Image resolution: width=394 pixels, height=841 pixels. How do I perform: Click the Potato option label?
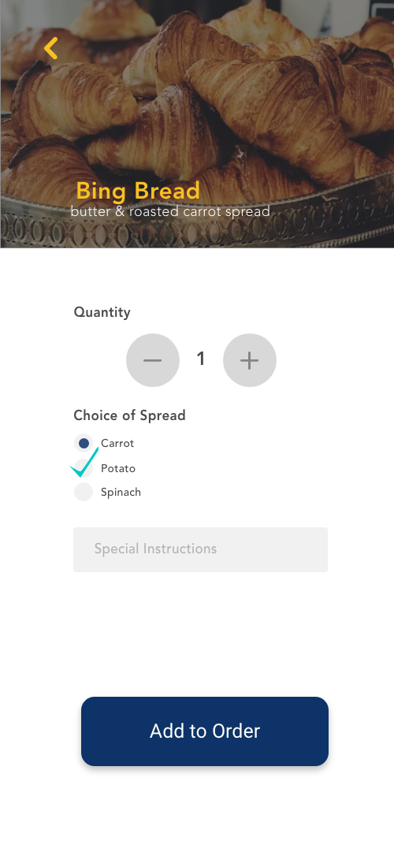point(118,468)
